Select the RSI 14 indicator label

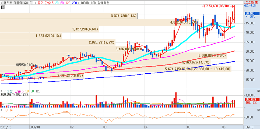8,110
